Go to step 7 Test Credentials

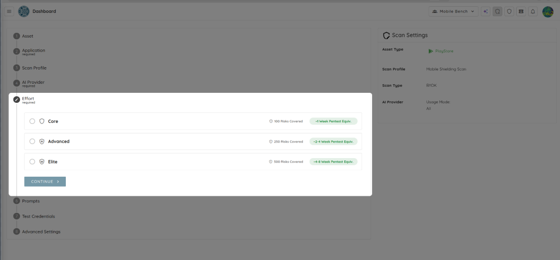click(x=34, y=216)
